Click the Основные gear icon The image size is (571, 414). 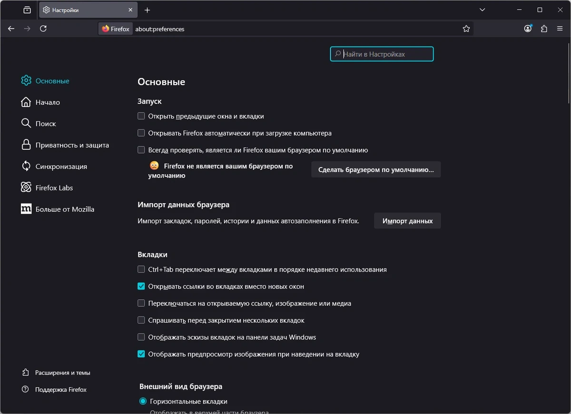[26, 81]
